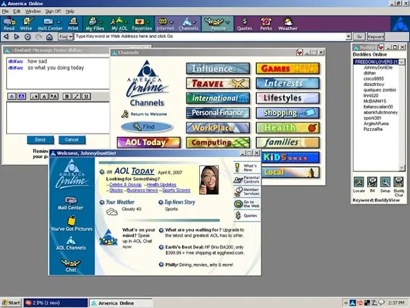Toggle underline in Instant Message formatting bar
410x308 pixels.
[x=86, y=97]
